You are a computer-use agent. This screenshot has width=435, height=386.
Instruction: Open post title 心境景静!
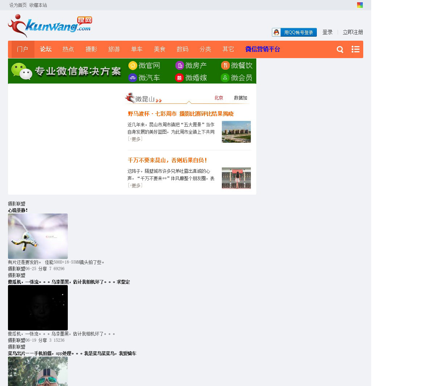tap(18, 211)
